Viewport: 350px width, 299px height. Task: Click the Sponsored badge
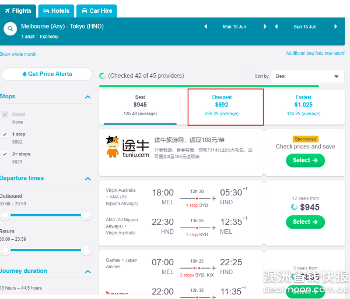[305, 139]
